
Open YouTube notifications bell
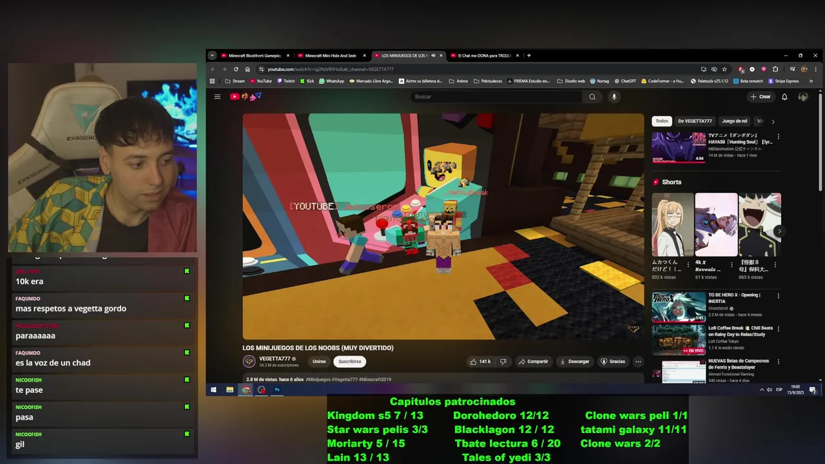point(784,97)
